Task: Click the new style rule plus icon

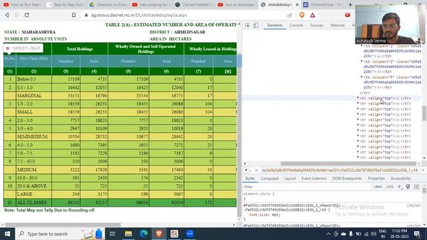Action: tap(399, 187)
